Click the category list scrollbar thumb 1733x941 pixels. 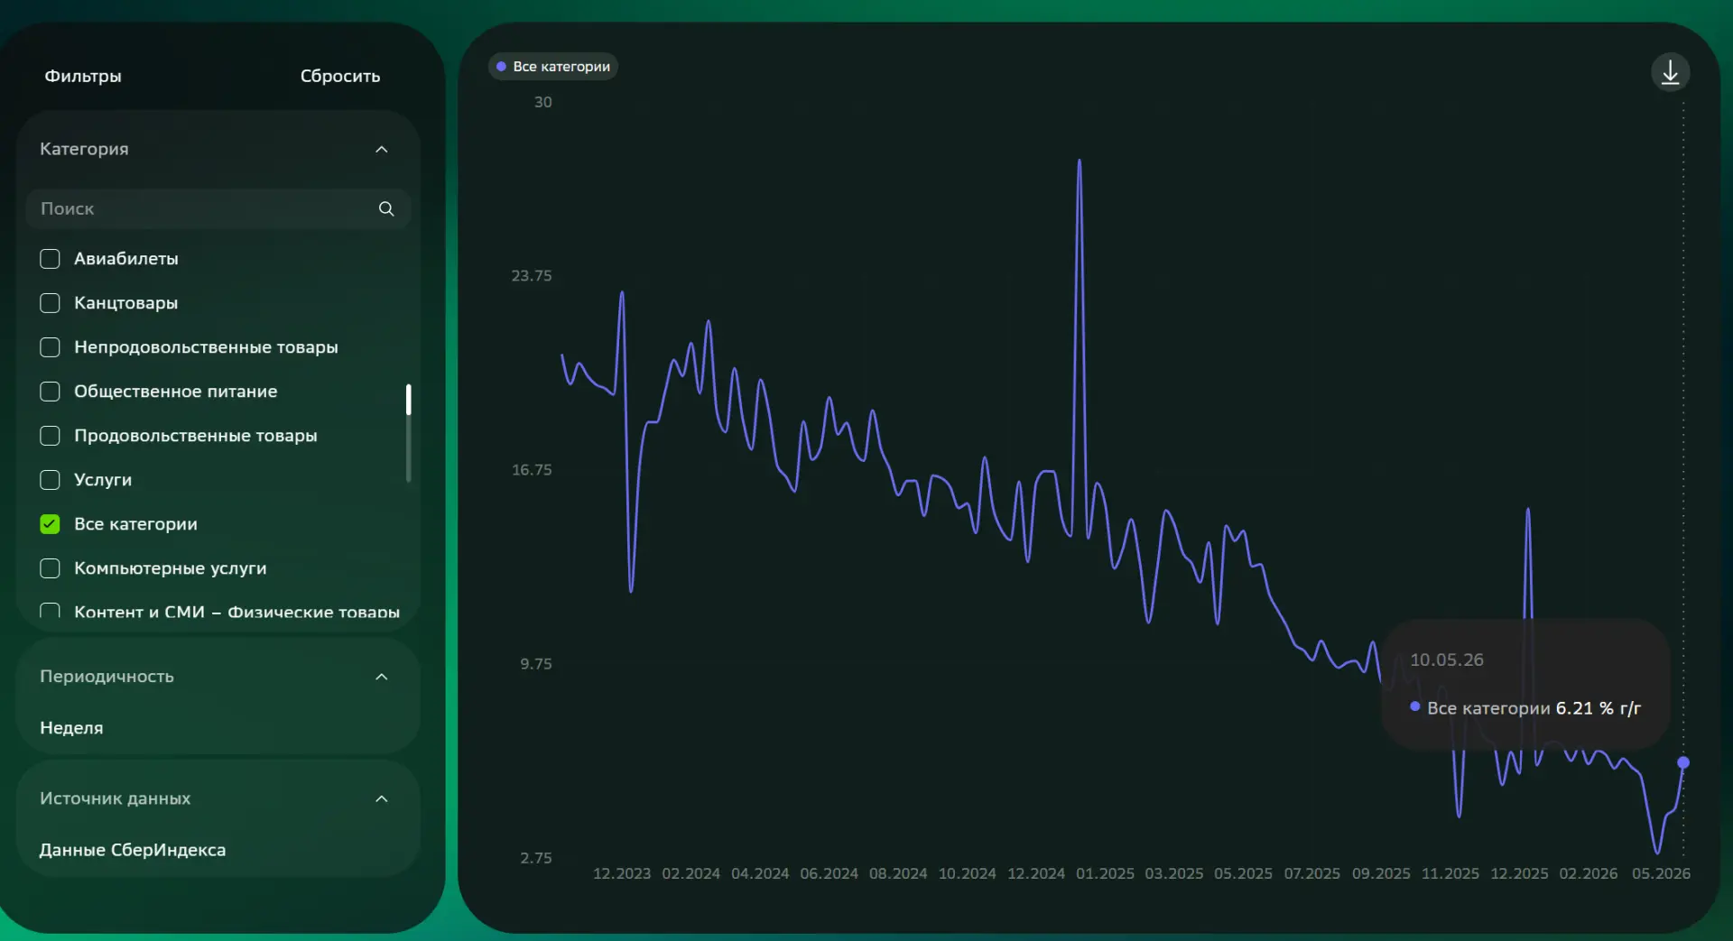(409, 400)
